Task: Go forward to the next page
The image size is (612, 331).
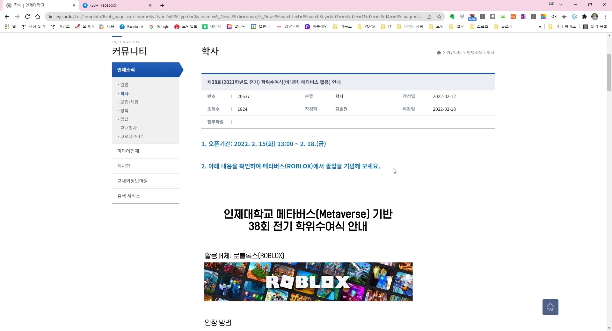Action: pos(17,17)
